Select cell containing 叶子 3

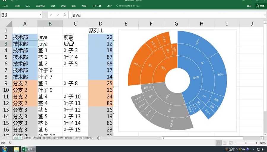click(75, 50)
